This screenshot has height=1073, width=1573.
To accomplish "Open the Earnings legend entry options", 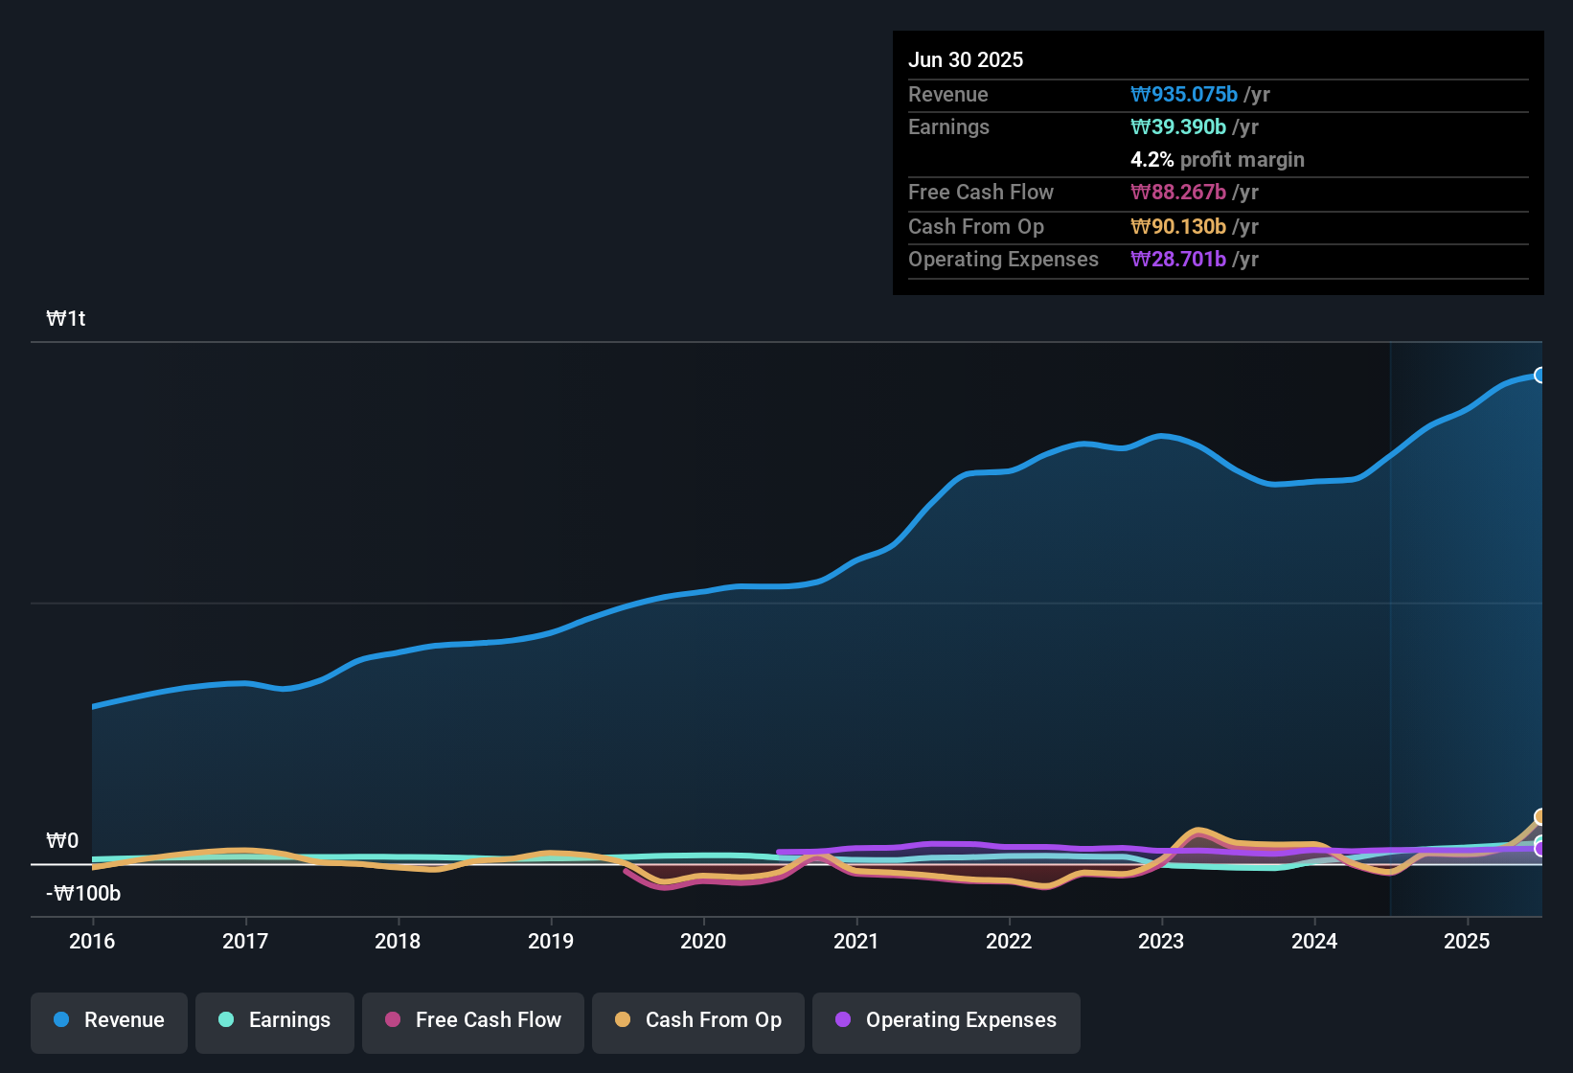I will pyautogui.click(x=274, y=1020).
